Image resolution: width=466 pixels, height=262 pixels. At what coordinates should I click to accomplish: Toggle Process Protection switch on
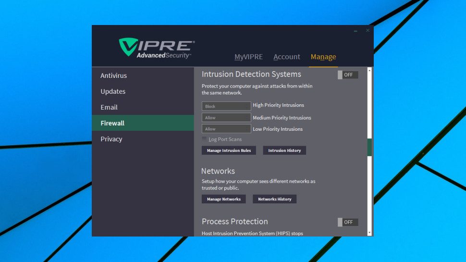pos(348,222)
